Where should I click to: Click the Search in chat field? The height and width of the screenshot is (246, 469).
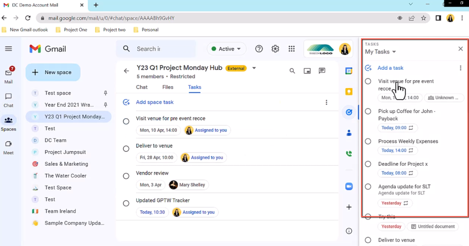click(x=156, y=48)
